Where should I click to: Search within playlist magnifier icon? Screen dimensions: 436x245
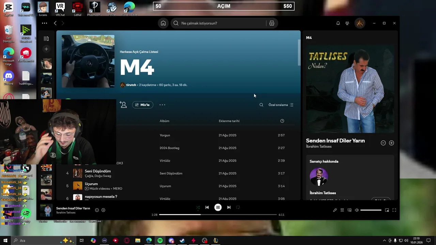click(261, 105)
